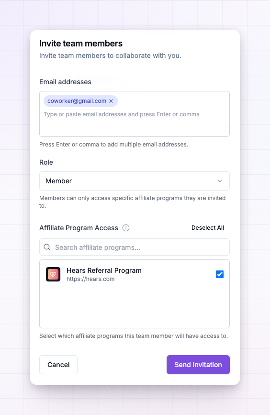Click the Hears Referral Program name
Viewport: 270px width, 415px height.
104,270
